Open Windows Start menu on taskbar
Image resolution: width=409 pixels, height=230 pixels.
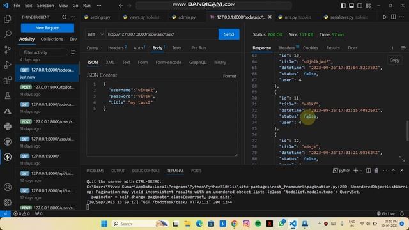tap(104, 224)
